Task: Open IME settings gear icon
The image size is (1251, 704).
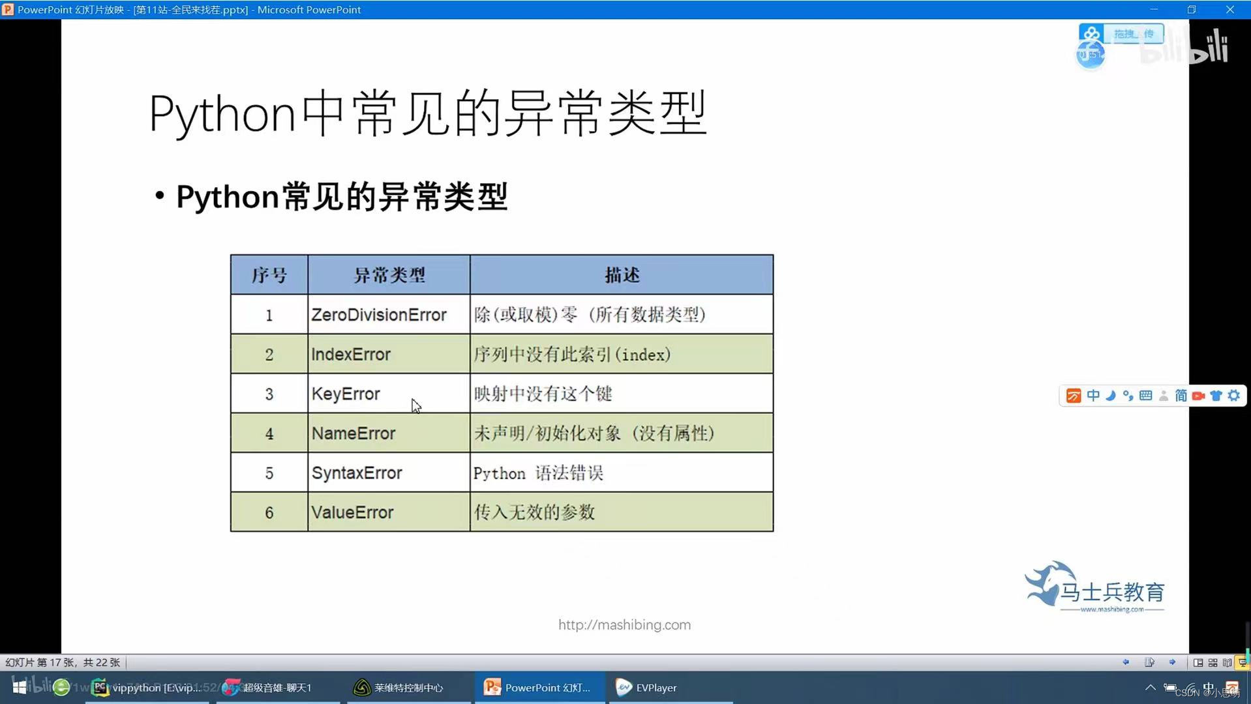Action: [1233, 396]
